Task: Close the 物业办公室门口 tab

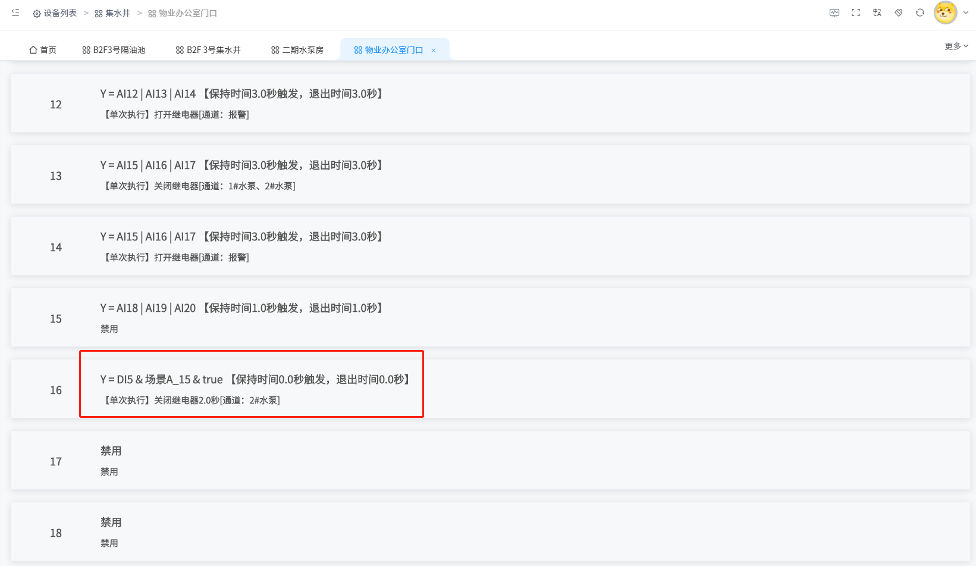Action: (x=434, y=51)
